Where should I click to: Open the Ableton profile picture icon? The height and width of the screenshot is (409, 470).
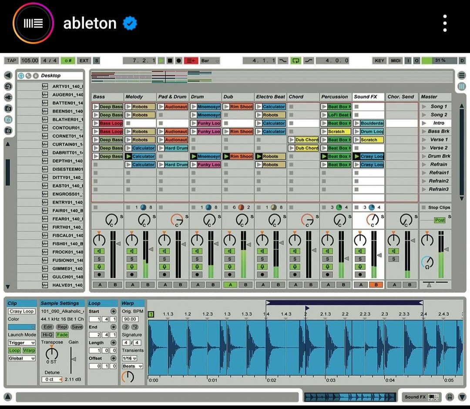[33, 23]
